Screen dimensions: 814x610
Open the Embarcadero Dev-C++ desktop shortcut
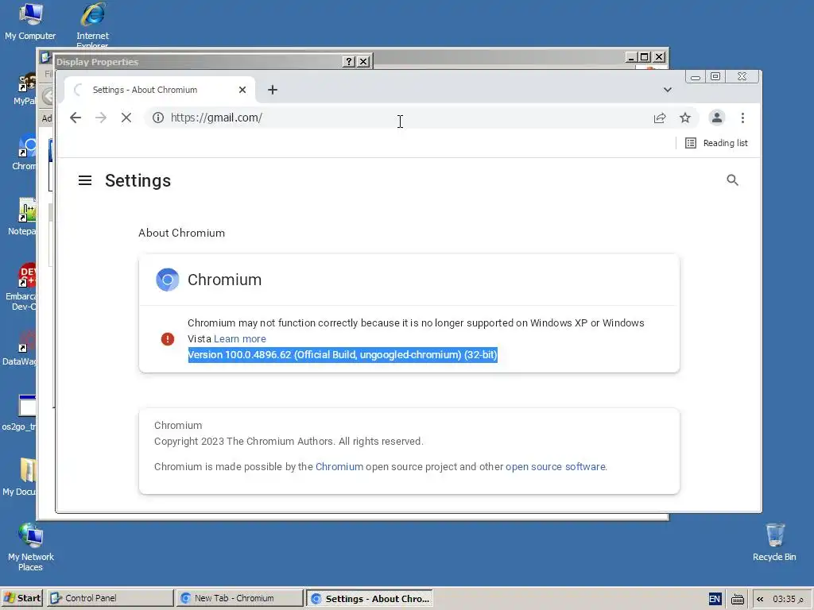coord(23,287)
